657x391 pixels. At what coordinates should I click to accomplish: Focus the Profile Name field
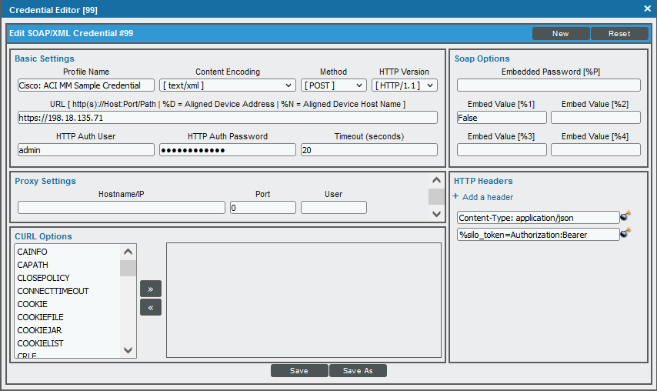pos(86,85)
